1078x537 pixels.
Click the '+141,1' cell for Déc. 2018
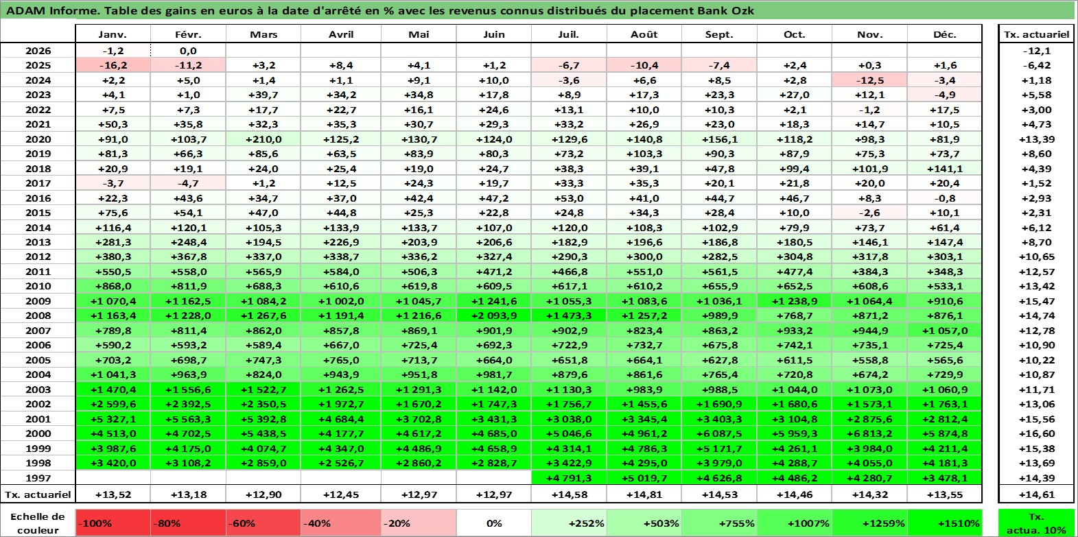coord(945,169)
